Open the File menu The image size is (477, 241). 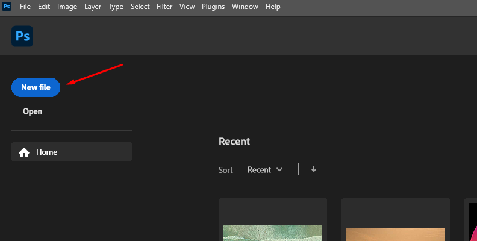[25, 7]
